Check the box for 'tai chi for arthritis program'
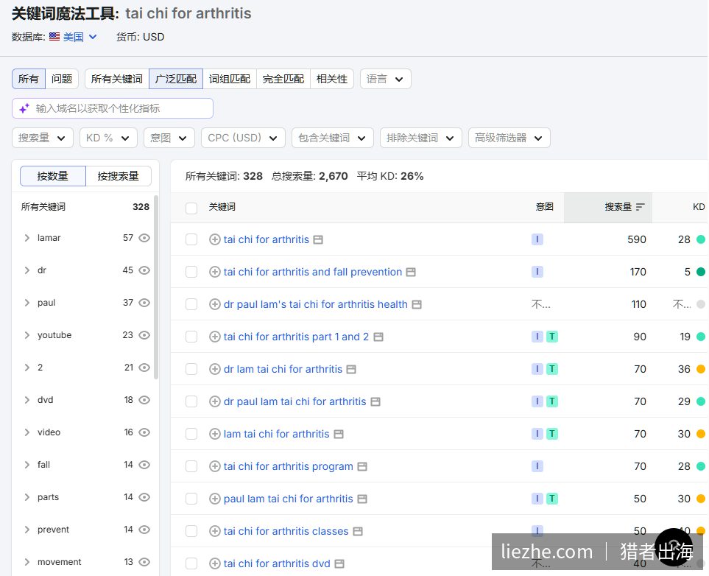The height and width of the screenshot is (576, 709). pos(191,466)
